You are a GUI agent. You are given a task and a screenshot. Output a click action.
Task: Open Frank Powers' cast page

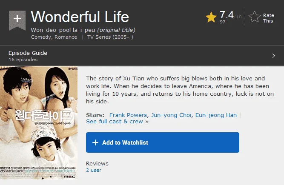[128, 115]
